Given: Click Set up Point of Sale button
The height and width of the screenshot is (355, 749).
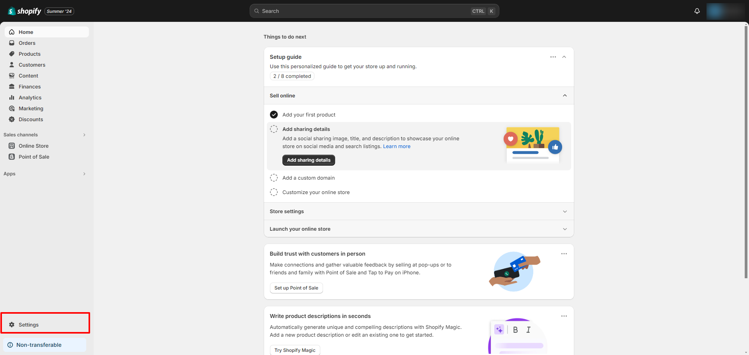Looking at the screenshot, I should point(296,288).
